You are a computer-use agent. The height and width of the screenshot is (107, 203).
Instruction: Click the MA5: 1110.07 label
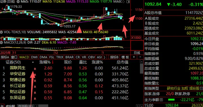click(x=31, y=2)
